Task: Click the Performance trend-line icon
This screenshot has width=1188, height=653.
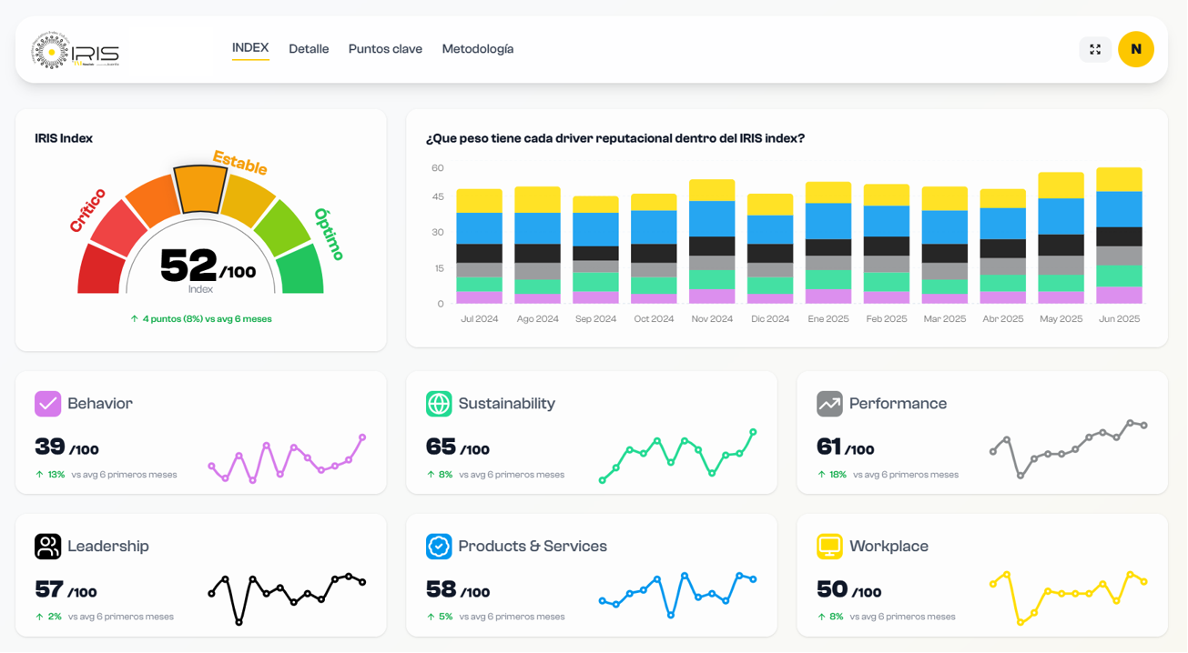Action: pyautogui.click(x=828, y=403)
